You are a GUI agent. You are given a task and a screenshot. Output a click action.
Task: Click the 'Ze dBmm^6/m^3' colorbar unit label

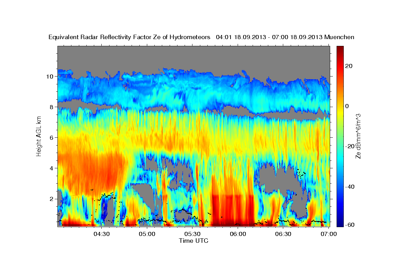click(358, 136)
